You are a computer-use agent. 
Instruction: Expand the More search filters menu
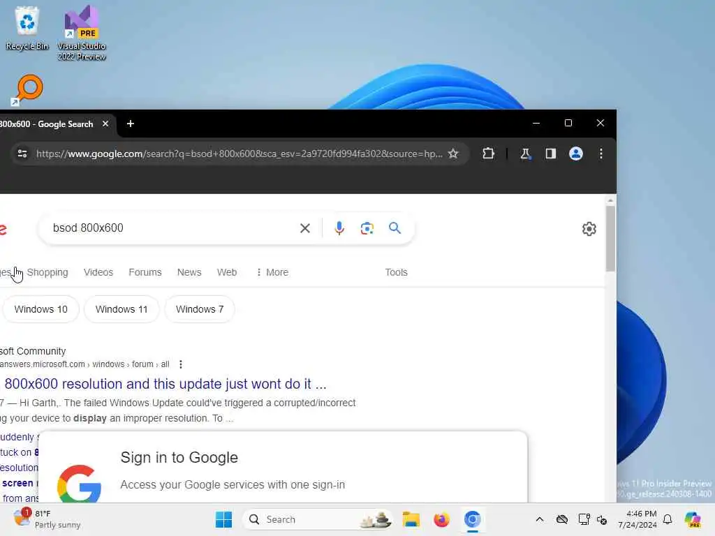click(x=272, y=272)
